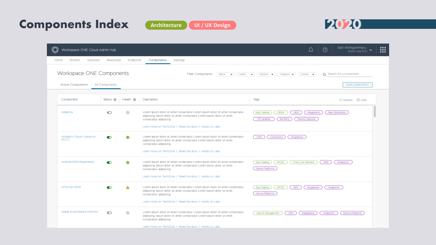
Task: Switch to the Active Components tab
Action: [74, 85]
